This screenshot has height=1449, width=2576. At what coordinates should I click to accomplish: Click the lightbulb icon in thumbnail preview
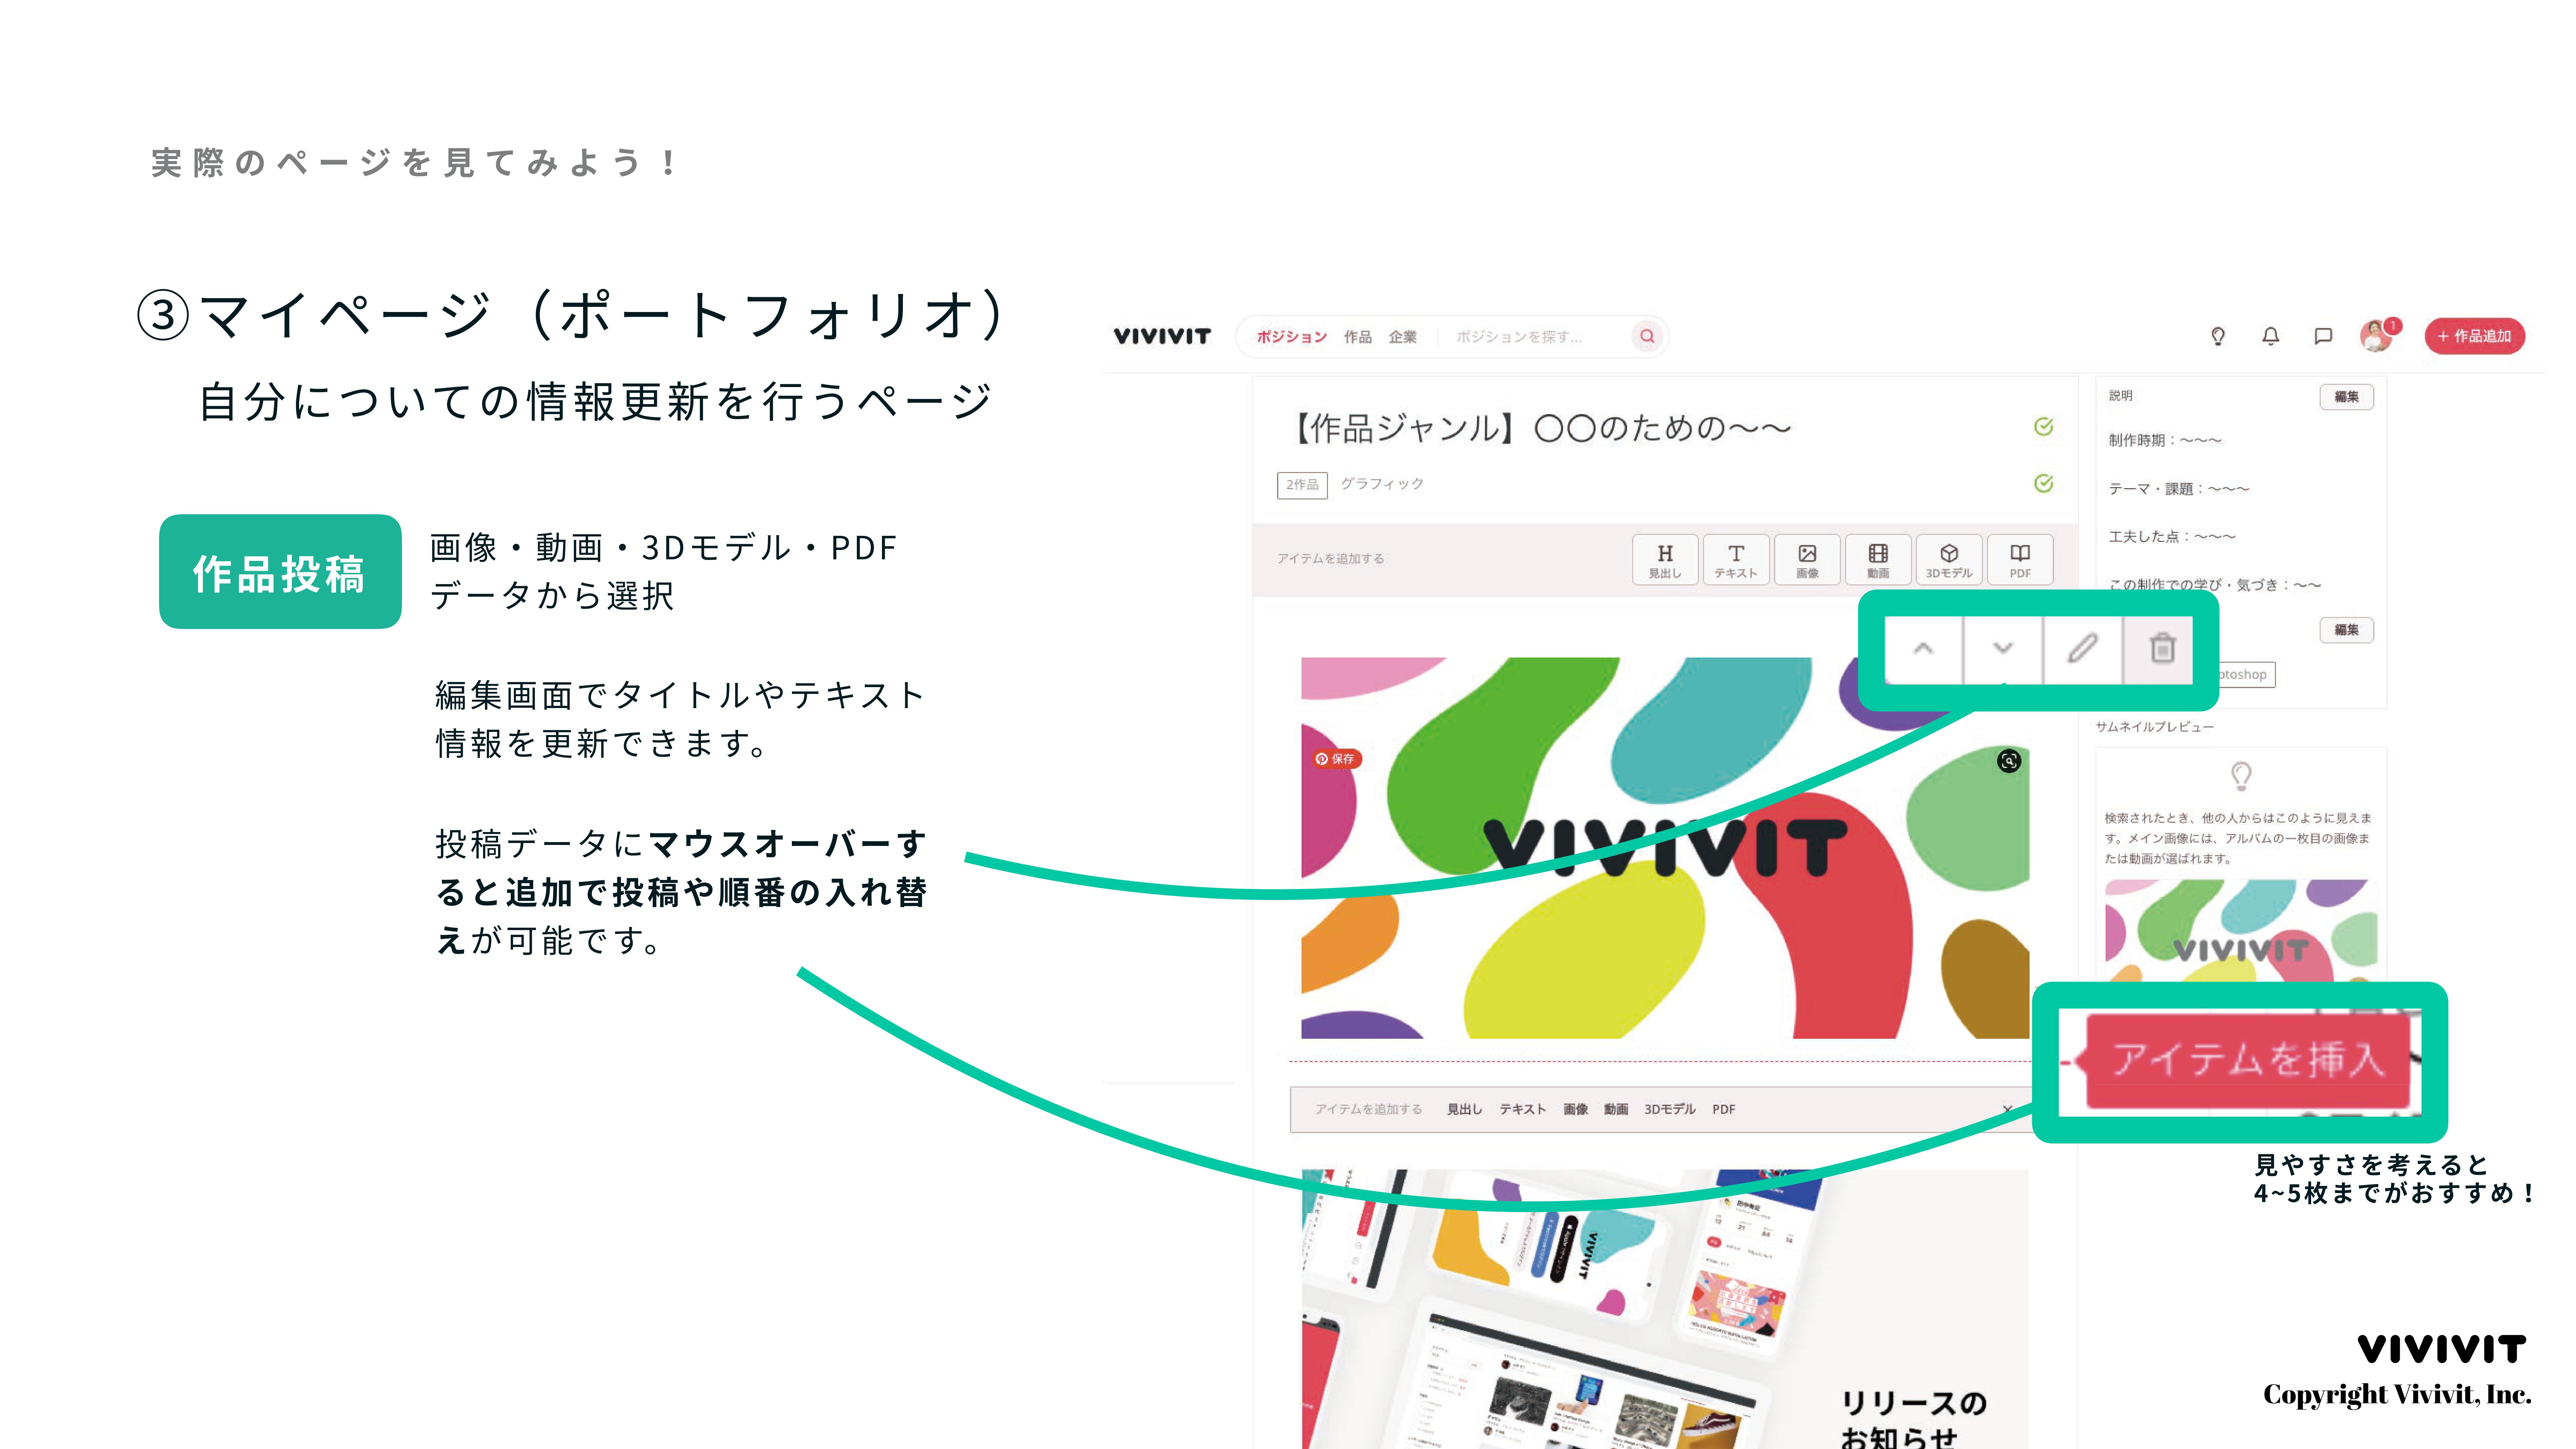(x=2241, y=776)
